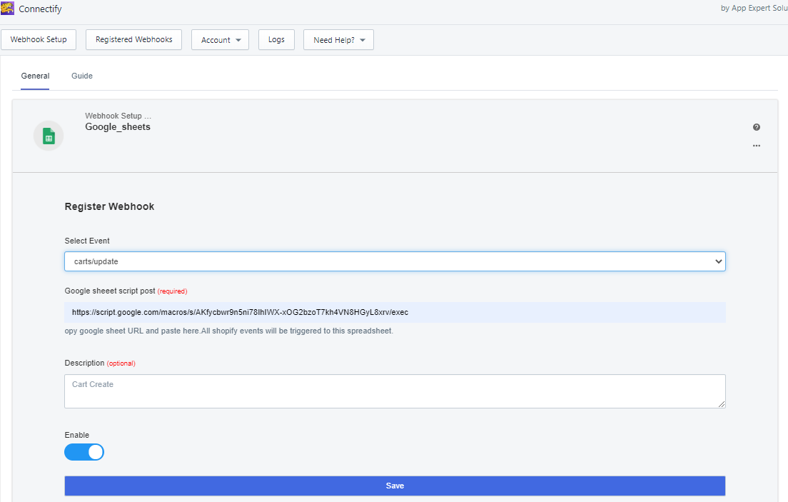Expand the Need Help? dropdown
788x502 pixels.
pos(339,40)
